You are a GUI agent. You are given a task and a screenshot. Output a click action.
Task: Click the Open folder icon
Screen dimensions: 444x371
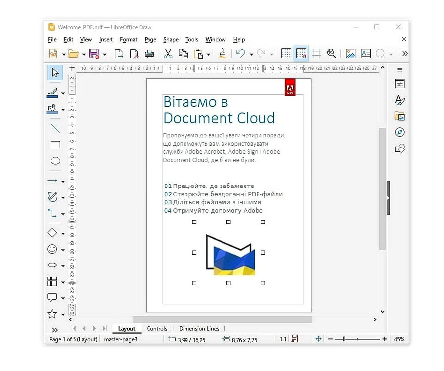pos(74,53)
